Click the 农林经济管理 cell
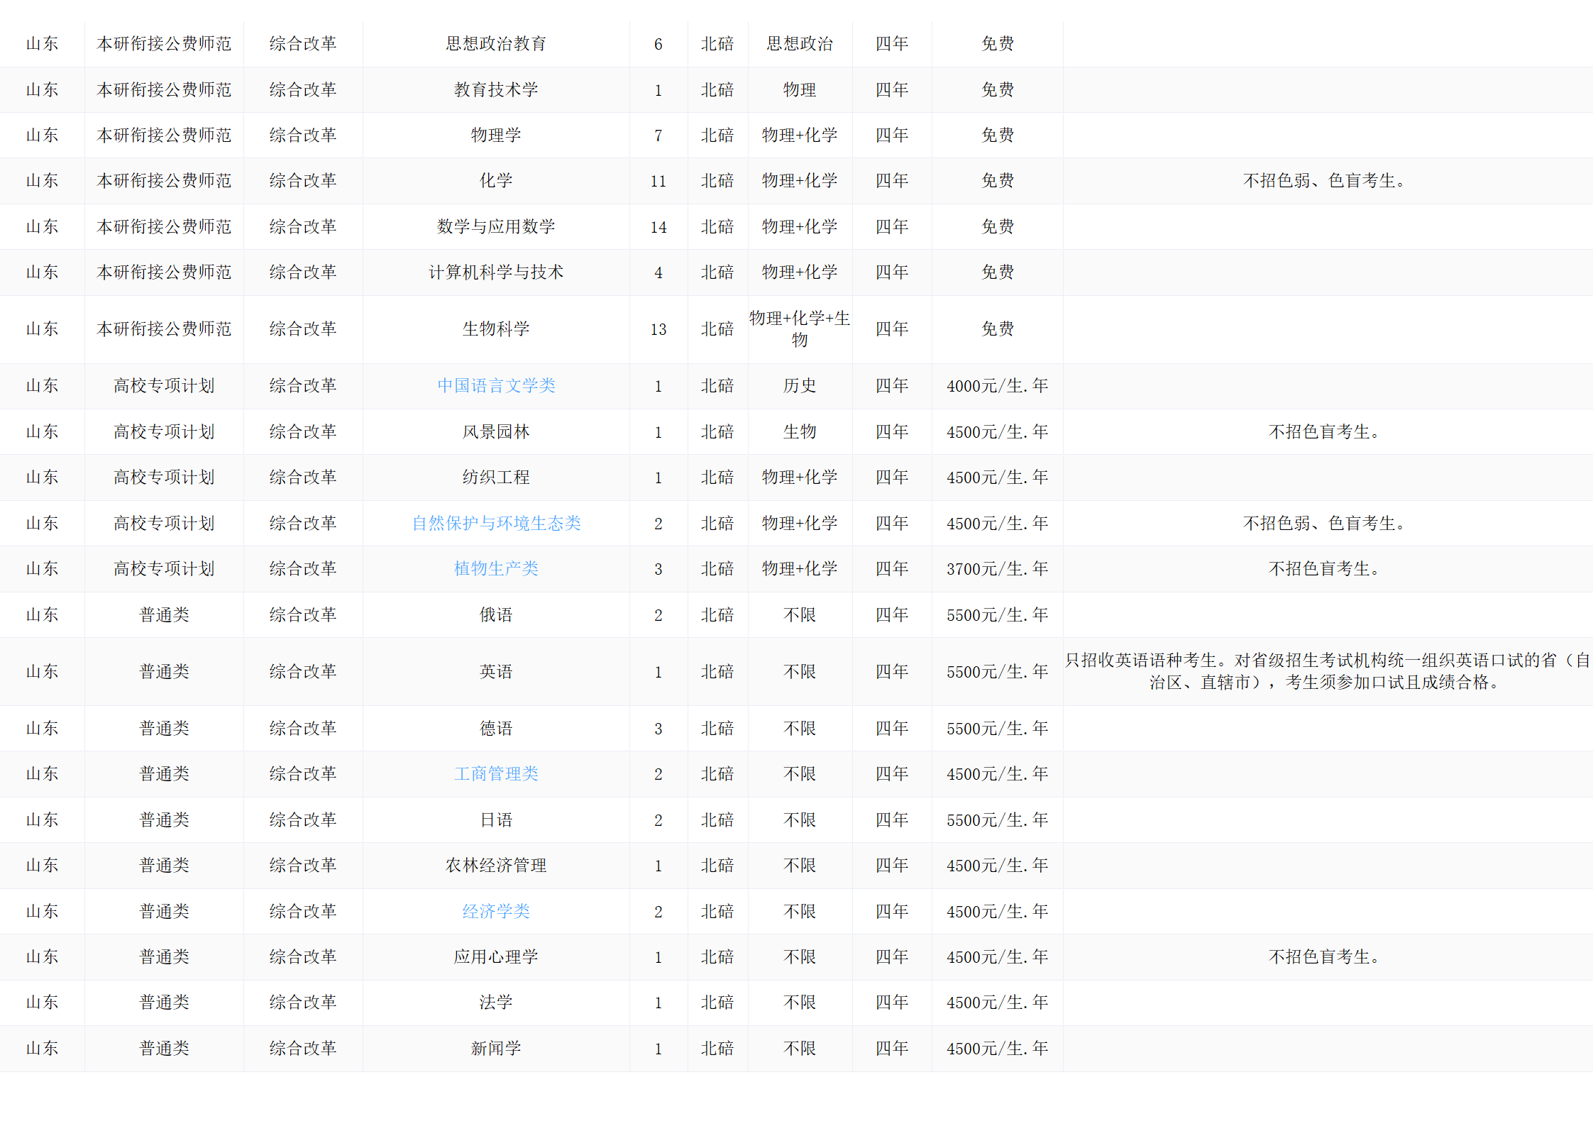Image resolution: width=1593 pixels, height=1126 pixels. 496,866
